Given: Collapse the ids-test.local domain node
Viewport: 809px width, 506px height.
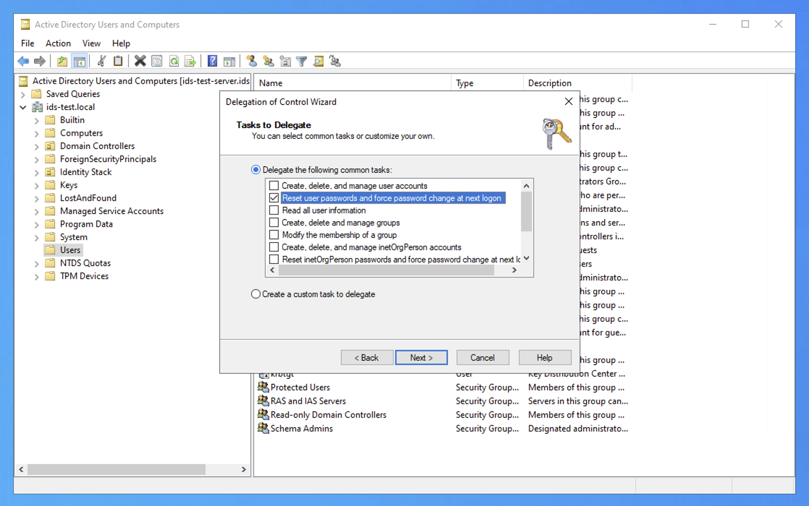Looking at the screenshot, I should [x=23, y=107].
